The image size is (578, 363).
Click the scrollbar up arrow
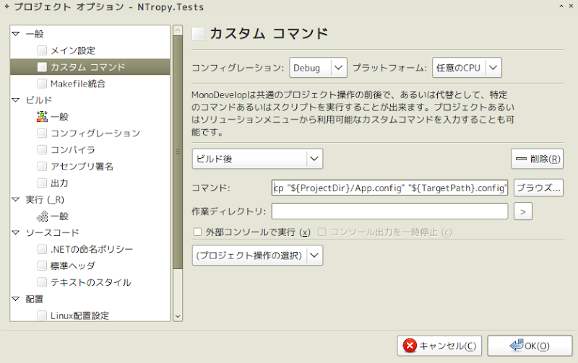(178, 30)
